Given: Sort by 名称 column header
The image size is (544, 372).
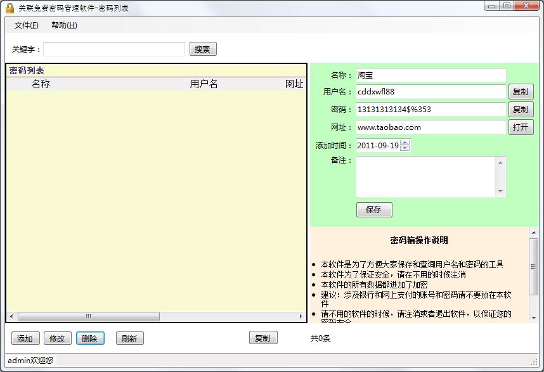Looking at the screenshot, I should [x=41, y=84].
